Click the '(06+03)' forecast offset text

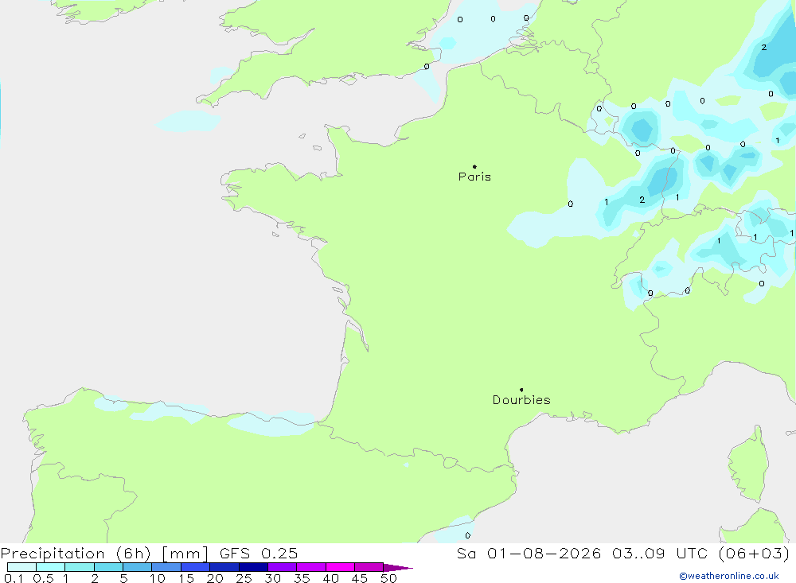tap(755, 553)
